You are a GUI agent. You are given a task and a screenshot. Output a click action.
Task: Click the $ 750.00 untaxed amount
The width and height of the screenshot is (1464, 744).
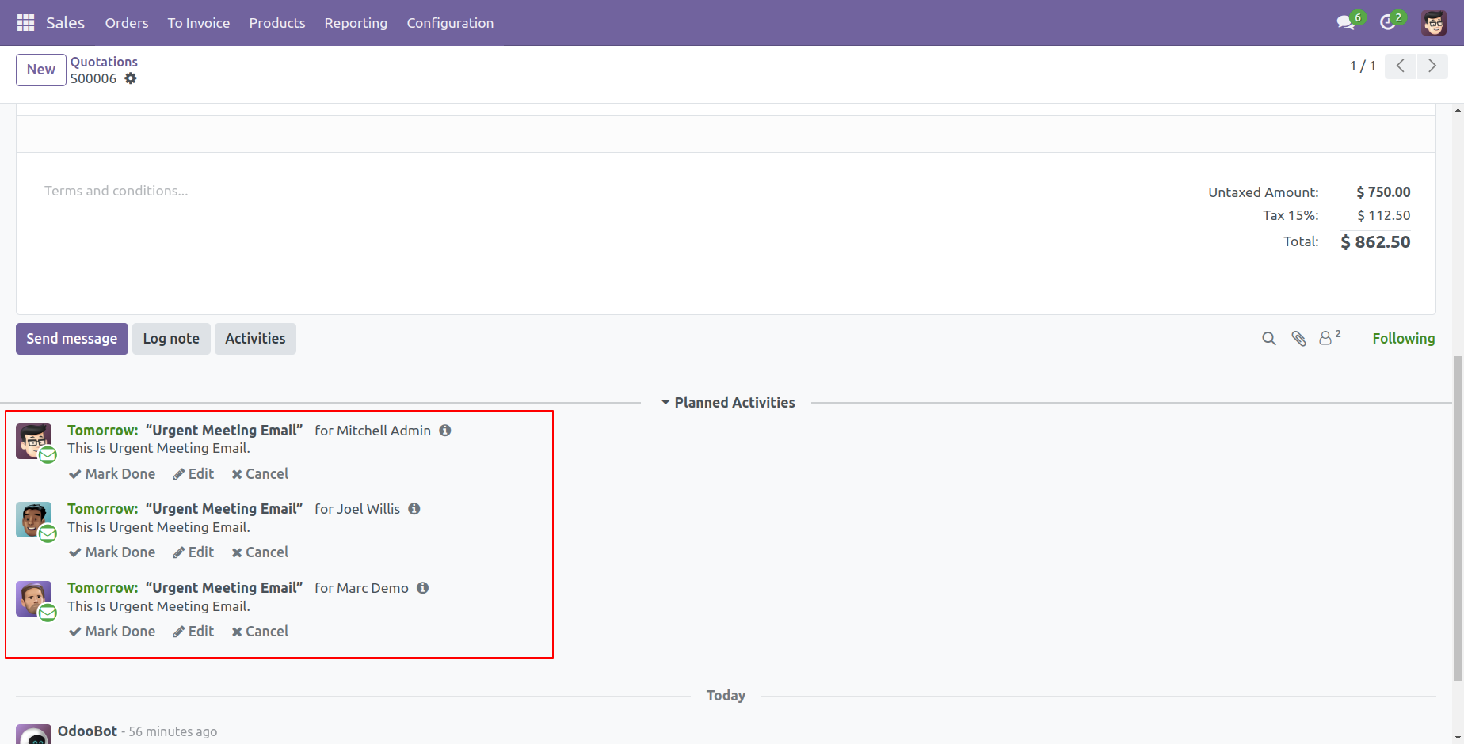tap(1383, 192)
